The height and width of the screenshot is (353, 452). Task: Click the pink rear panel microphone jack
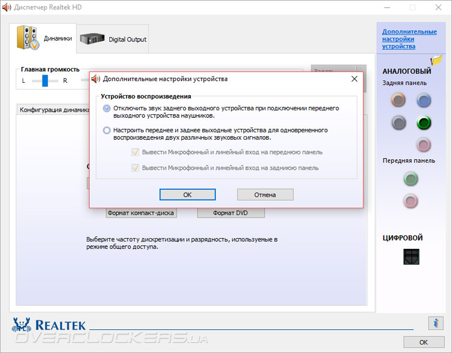[x=424, y=145]
